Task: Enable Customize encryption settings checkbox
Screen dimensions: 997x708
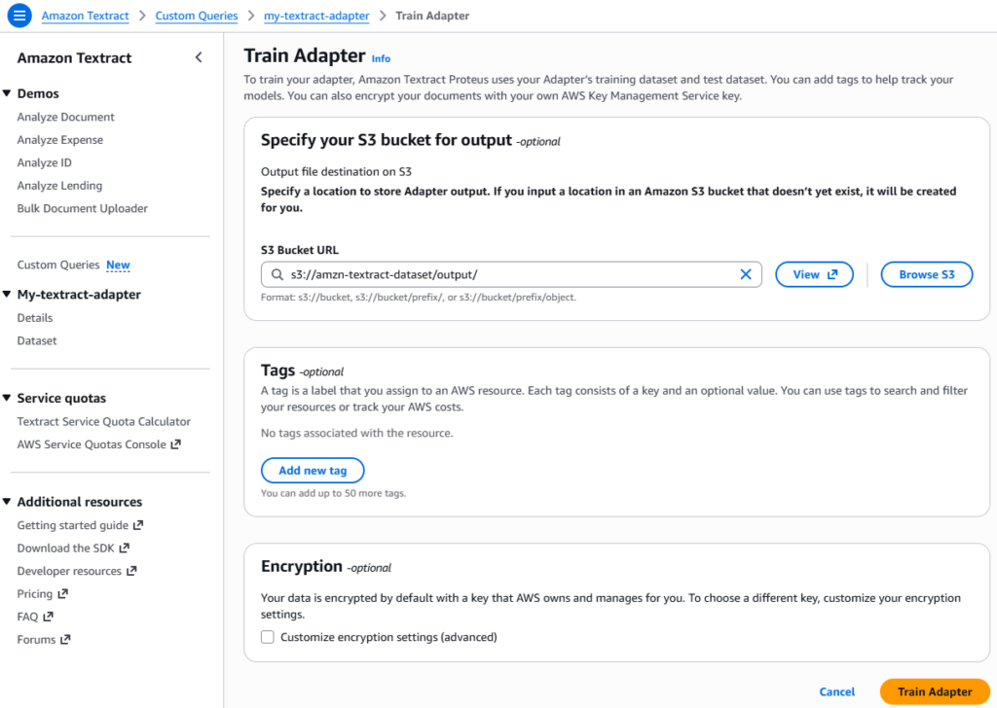Action: click(x=268, y=637)
